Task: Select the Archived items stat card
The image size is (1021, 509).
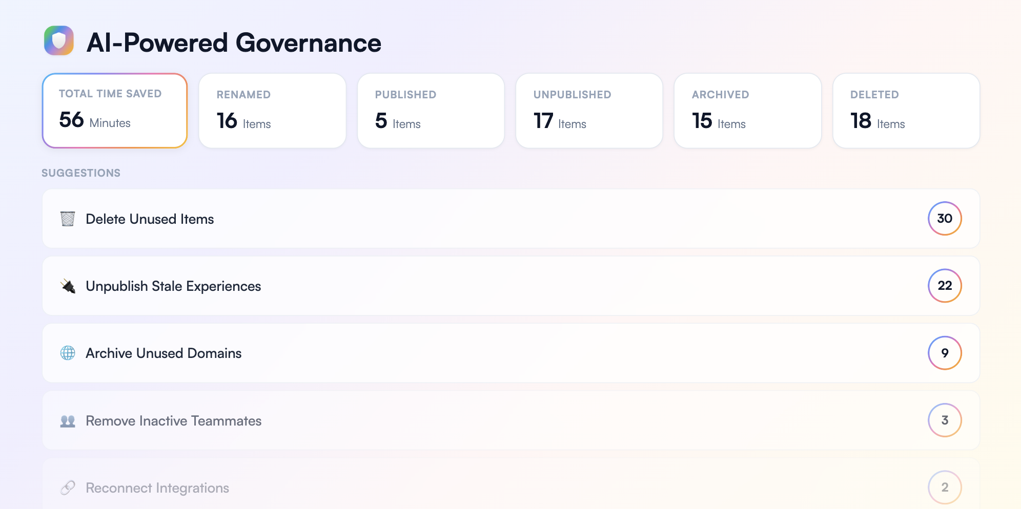Action: coord(747,111)
